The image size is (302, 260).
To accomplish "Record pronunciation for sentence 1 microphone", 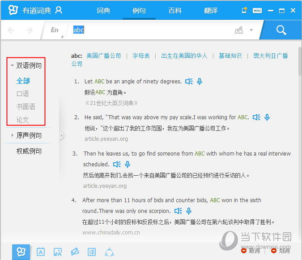I will coord(200,82).
